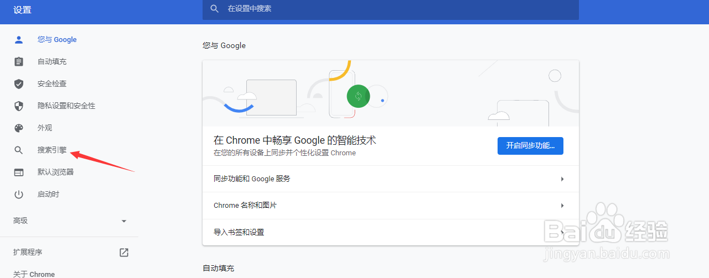Image resolution: width=709 pixels, height=278 pixels.
Task: Click the shield check icon for 安全检查
Action: coord(19,84)
